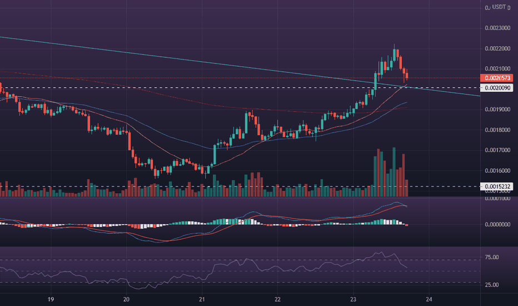Click the RSI scale value 25.00

[492, 285]
